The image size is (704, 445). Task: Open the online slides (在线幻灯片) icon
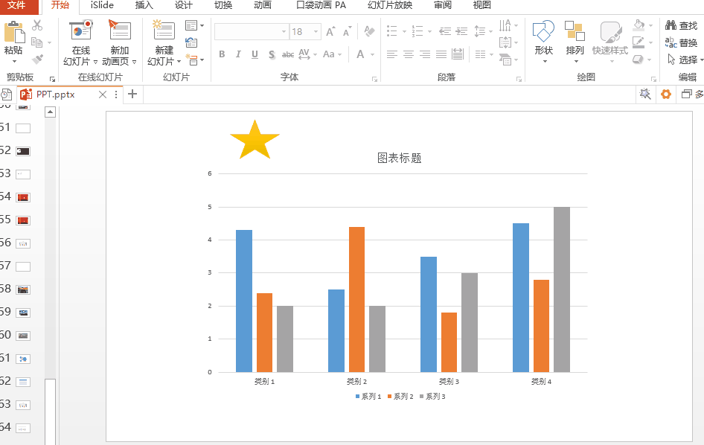point(81,31)
